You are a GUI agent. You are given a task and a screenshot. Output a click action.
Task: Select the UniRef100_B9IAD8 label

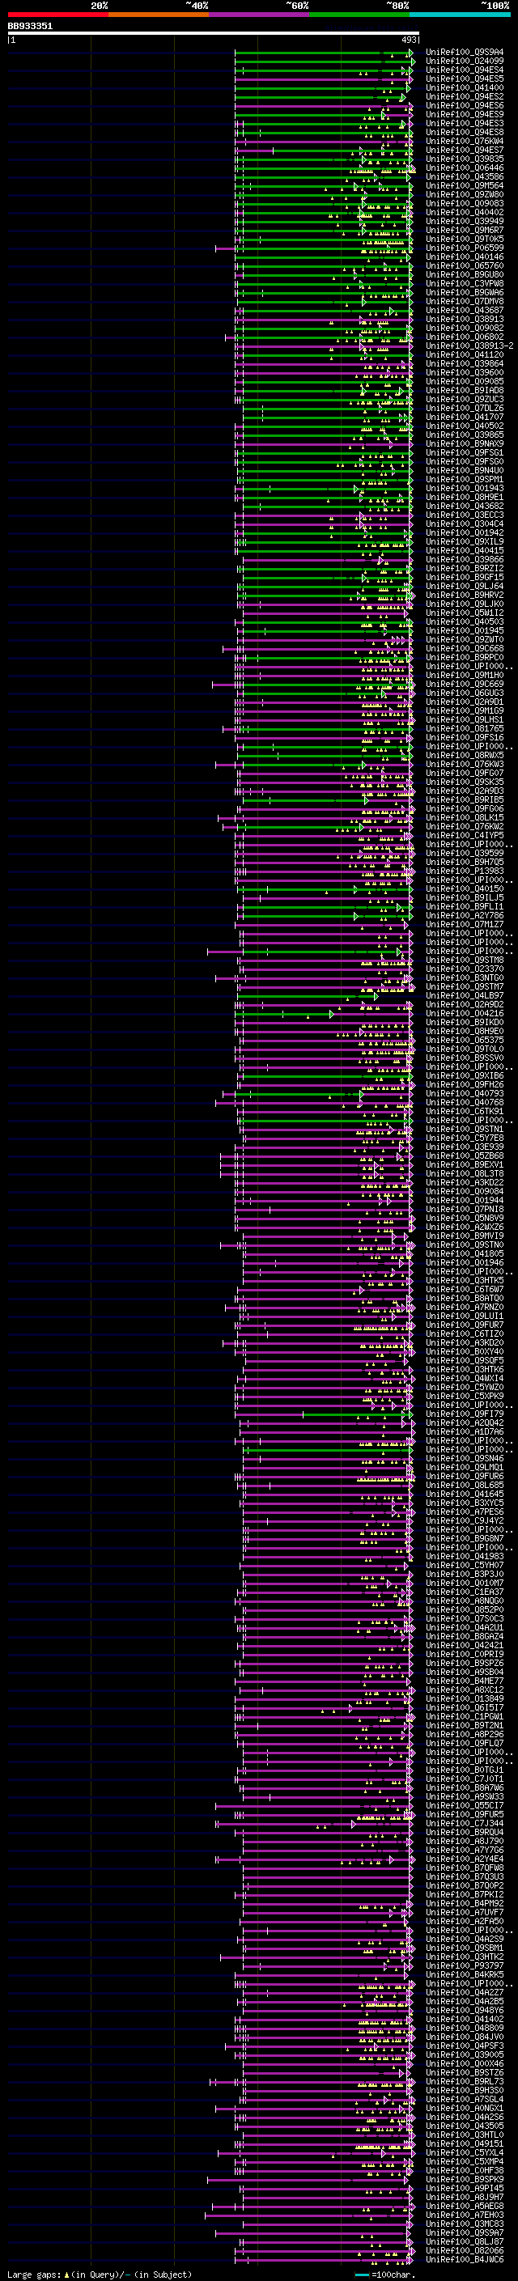point(465,390)
